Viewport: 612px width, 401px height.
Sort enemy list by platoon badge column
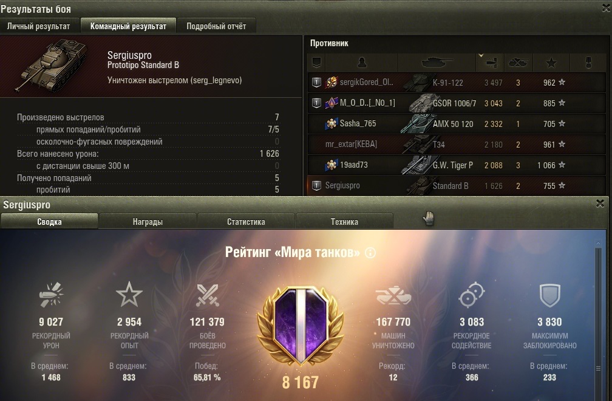click(x=316, y=63)
